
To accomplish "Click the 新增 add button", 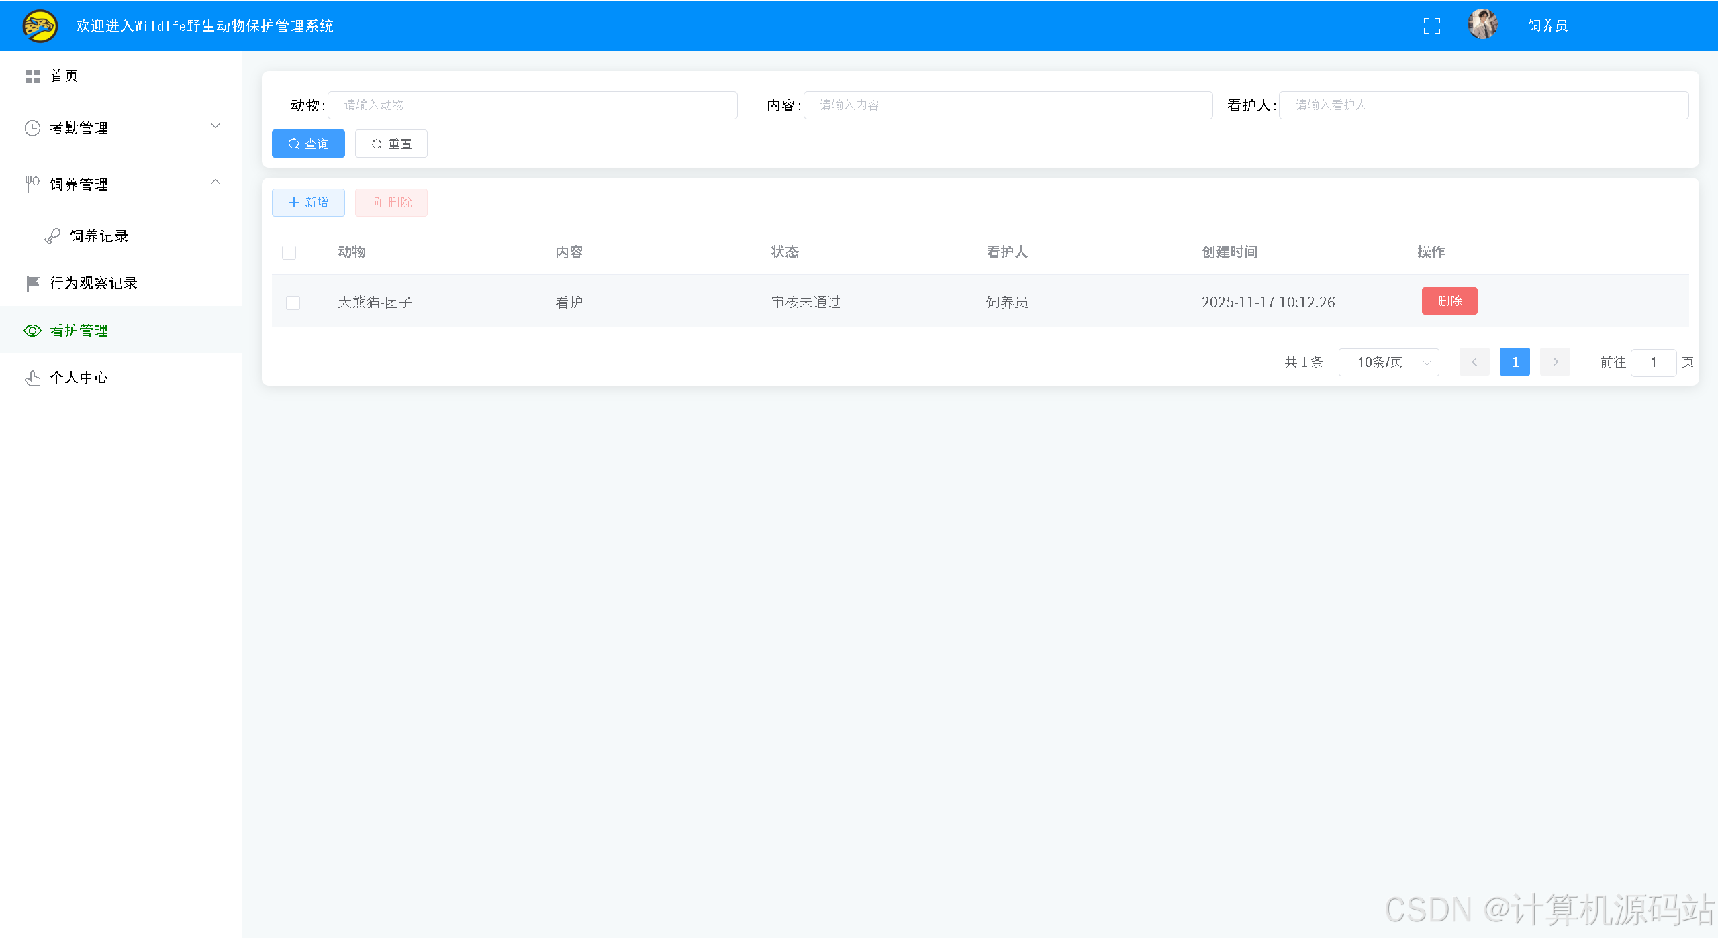I will (x=308, y=203).
